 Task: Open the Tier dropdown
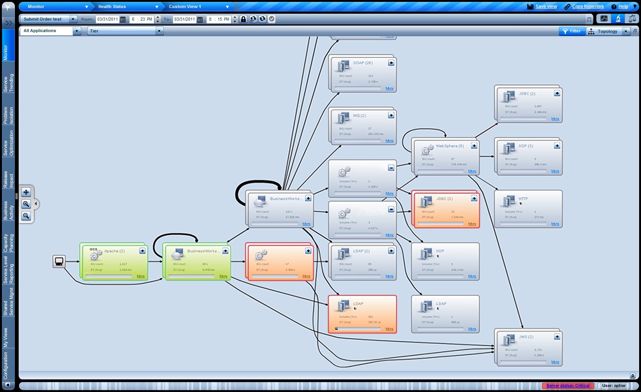(159, 31)
